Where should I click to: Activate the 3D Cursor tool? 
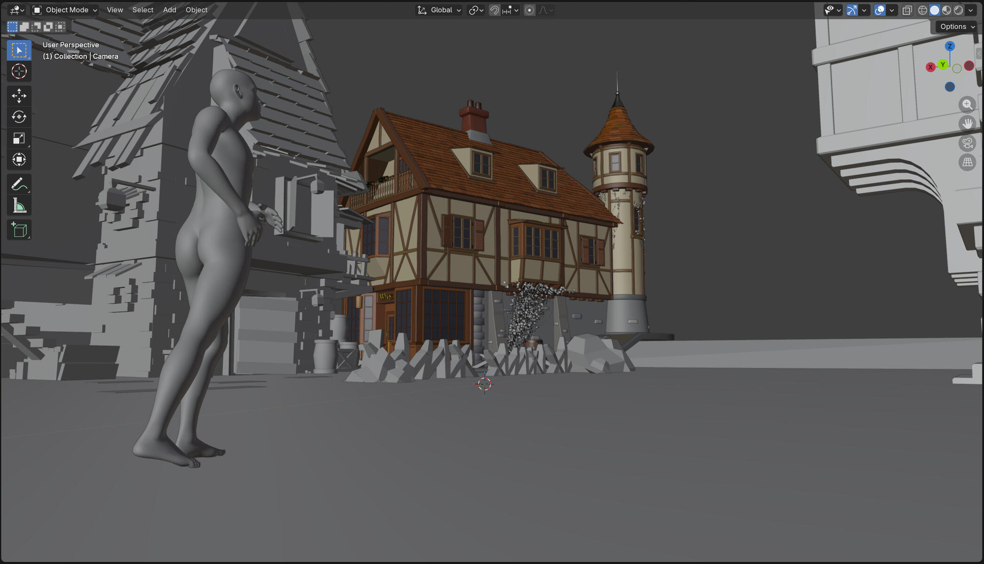(19, 71)
